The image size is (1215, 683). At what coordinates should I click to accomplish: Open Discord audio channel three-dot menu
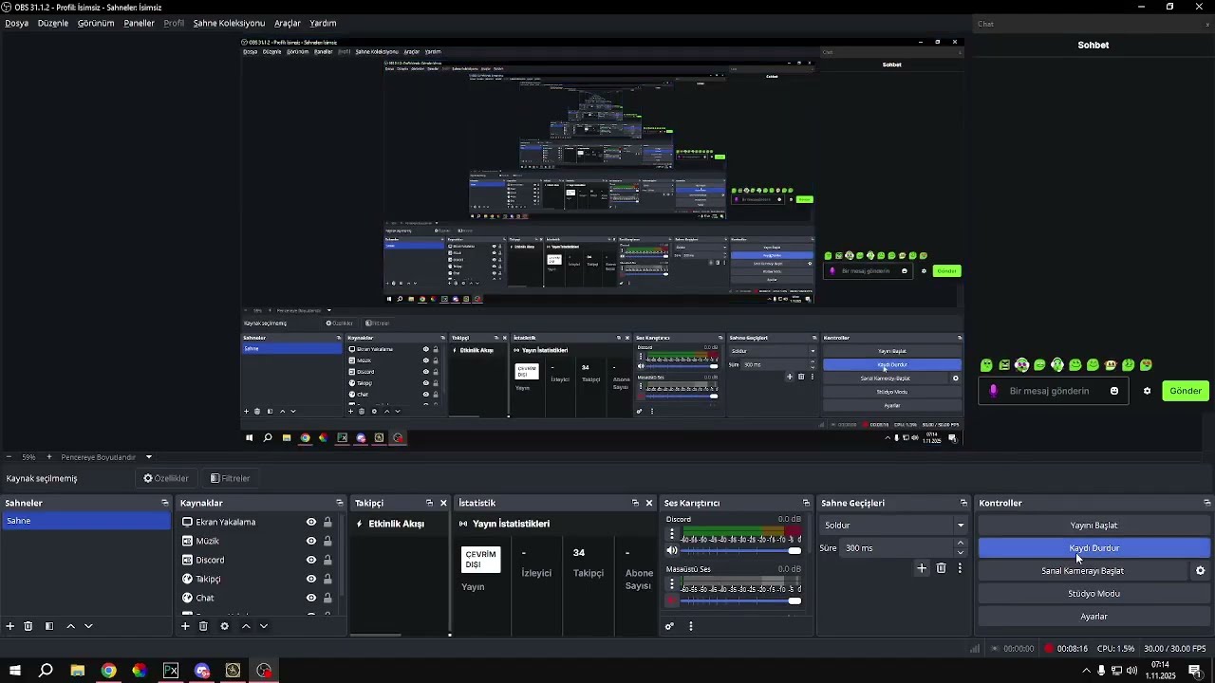pos(672,534)
